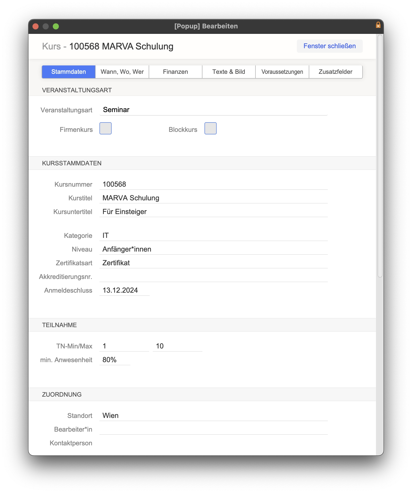The width and height of the screenshot is (412, 493).
Task: Open the Kategorie field showing IT
Action: [x=213, y=236]
